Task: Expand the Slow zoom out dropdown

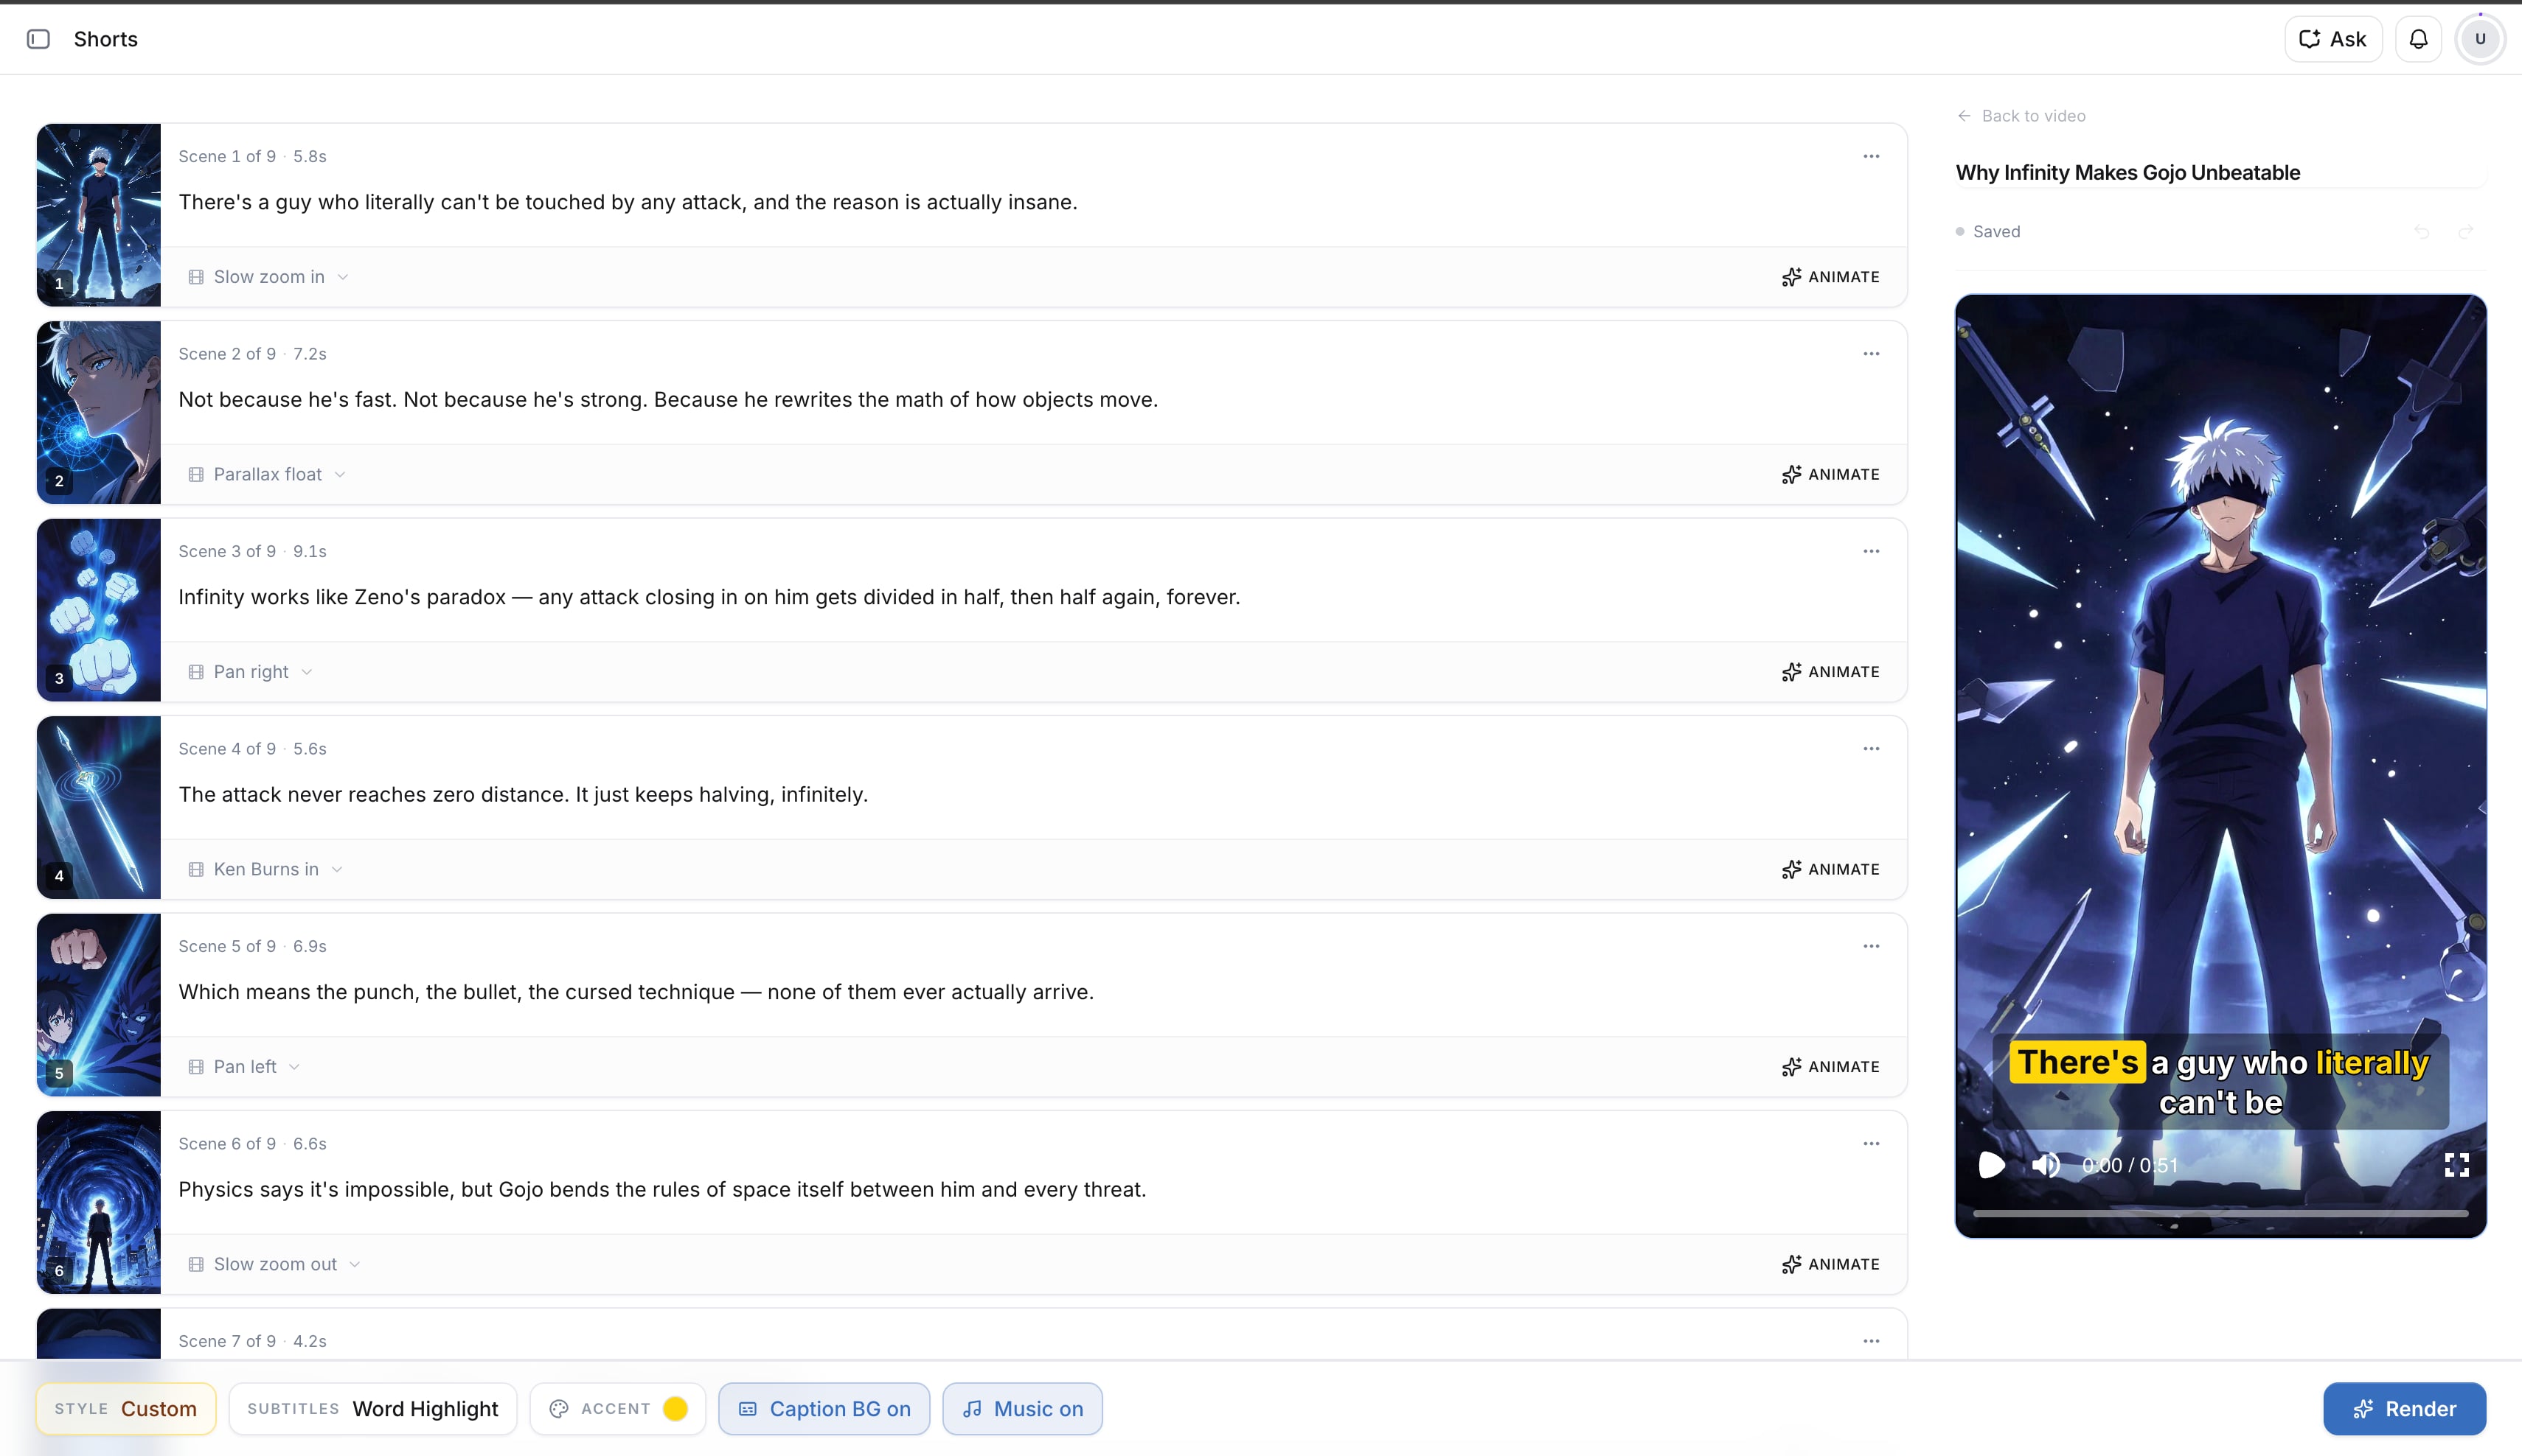Action: pos(354,1265)
